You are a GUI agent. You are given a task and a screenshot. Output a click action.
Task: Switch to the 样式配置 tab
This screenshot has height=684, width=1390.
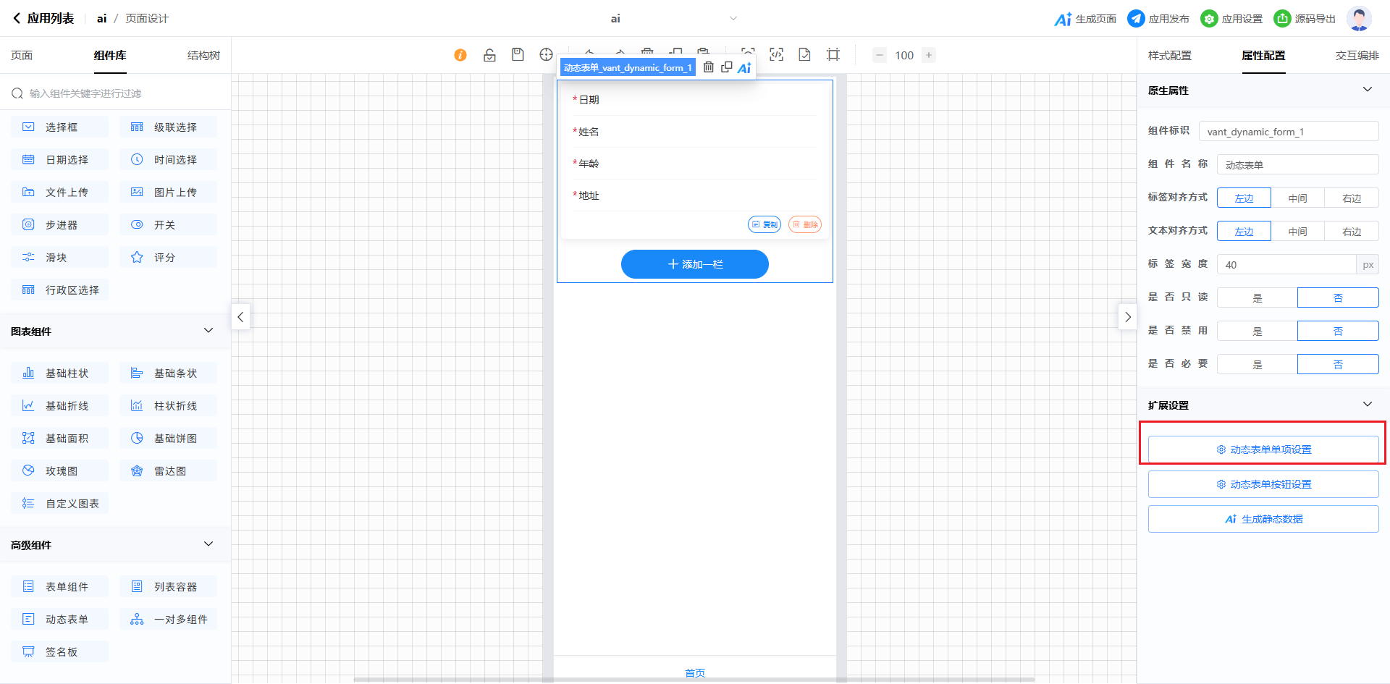click(1169, 56)
